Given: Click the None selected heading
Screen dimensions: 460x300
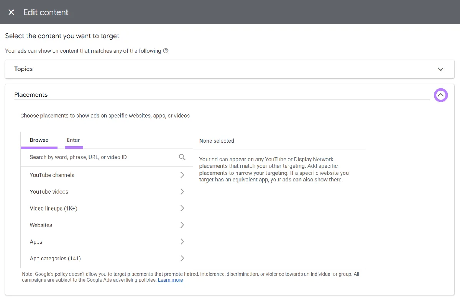Looking at the screenshot, I should pyautogui.click(x=217, y=141).
